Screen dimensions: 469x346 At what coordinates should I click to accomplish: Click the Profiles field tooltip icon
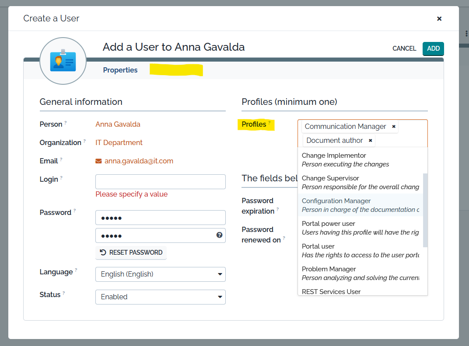point(269,123)
